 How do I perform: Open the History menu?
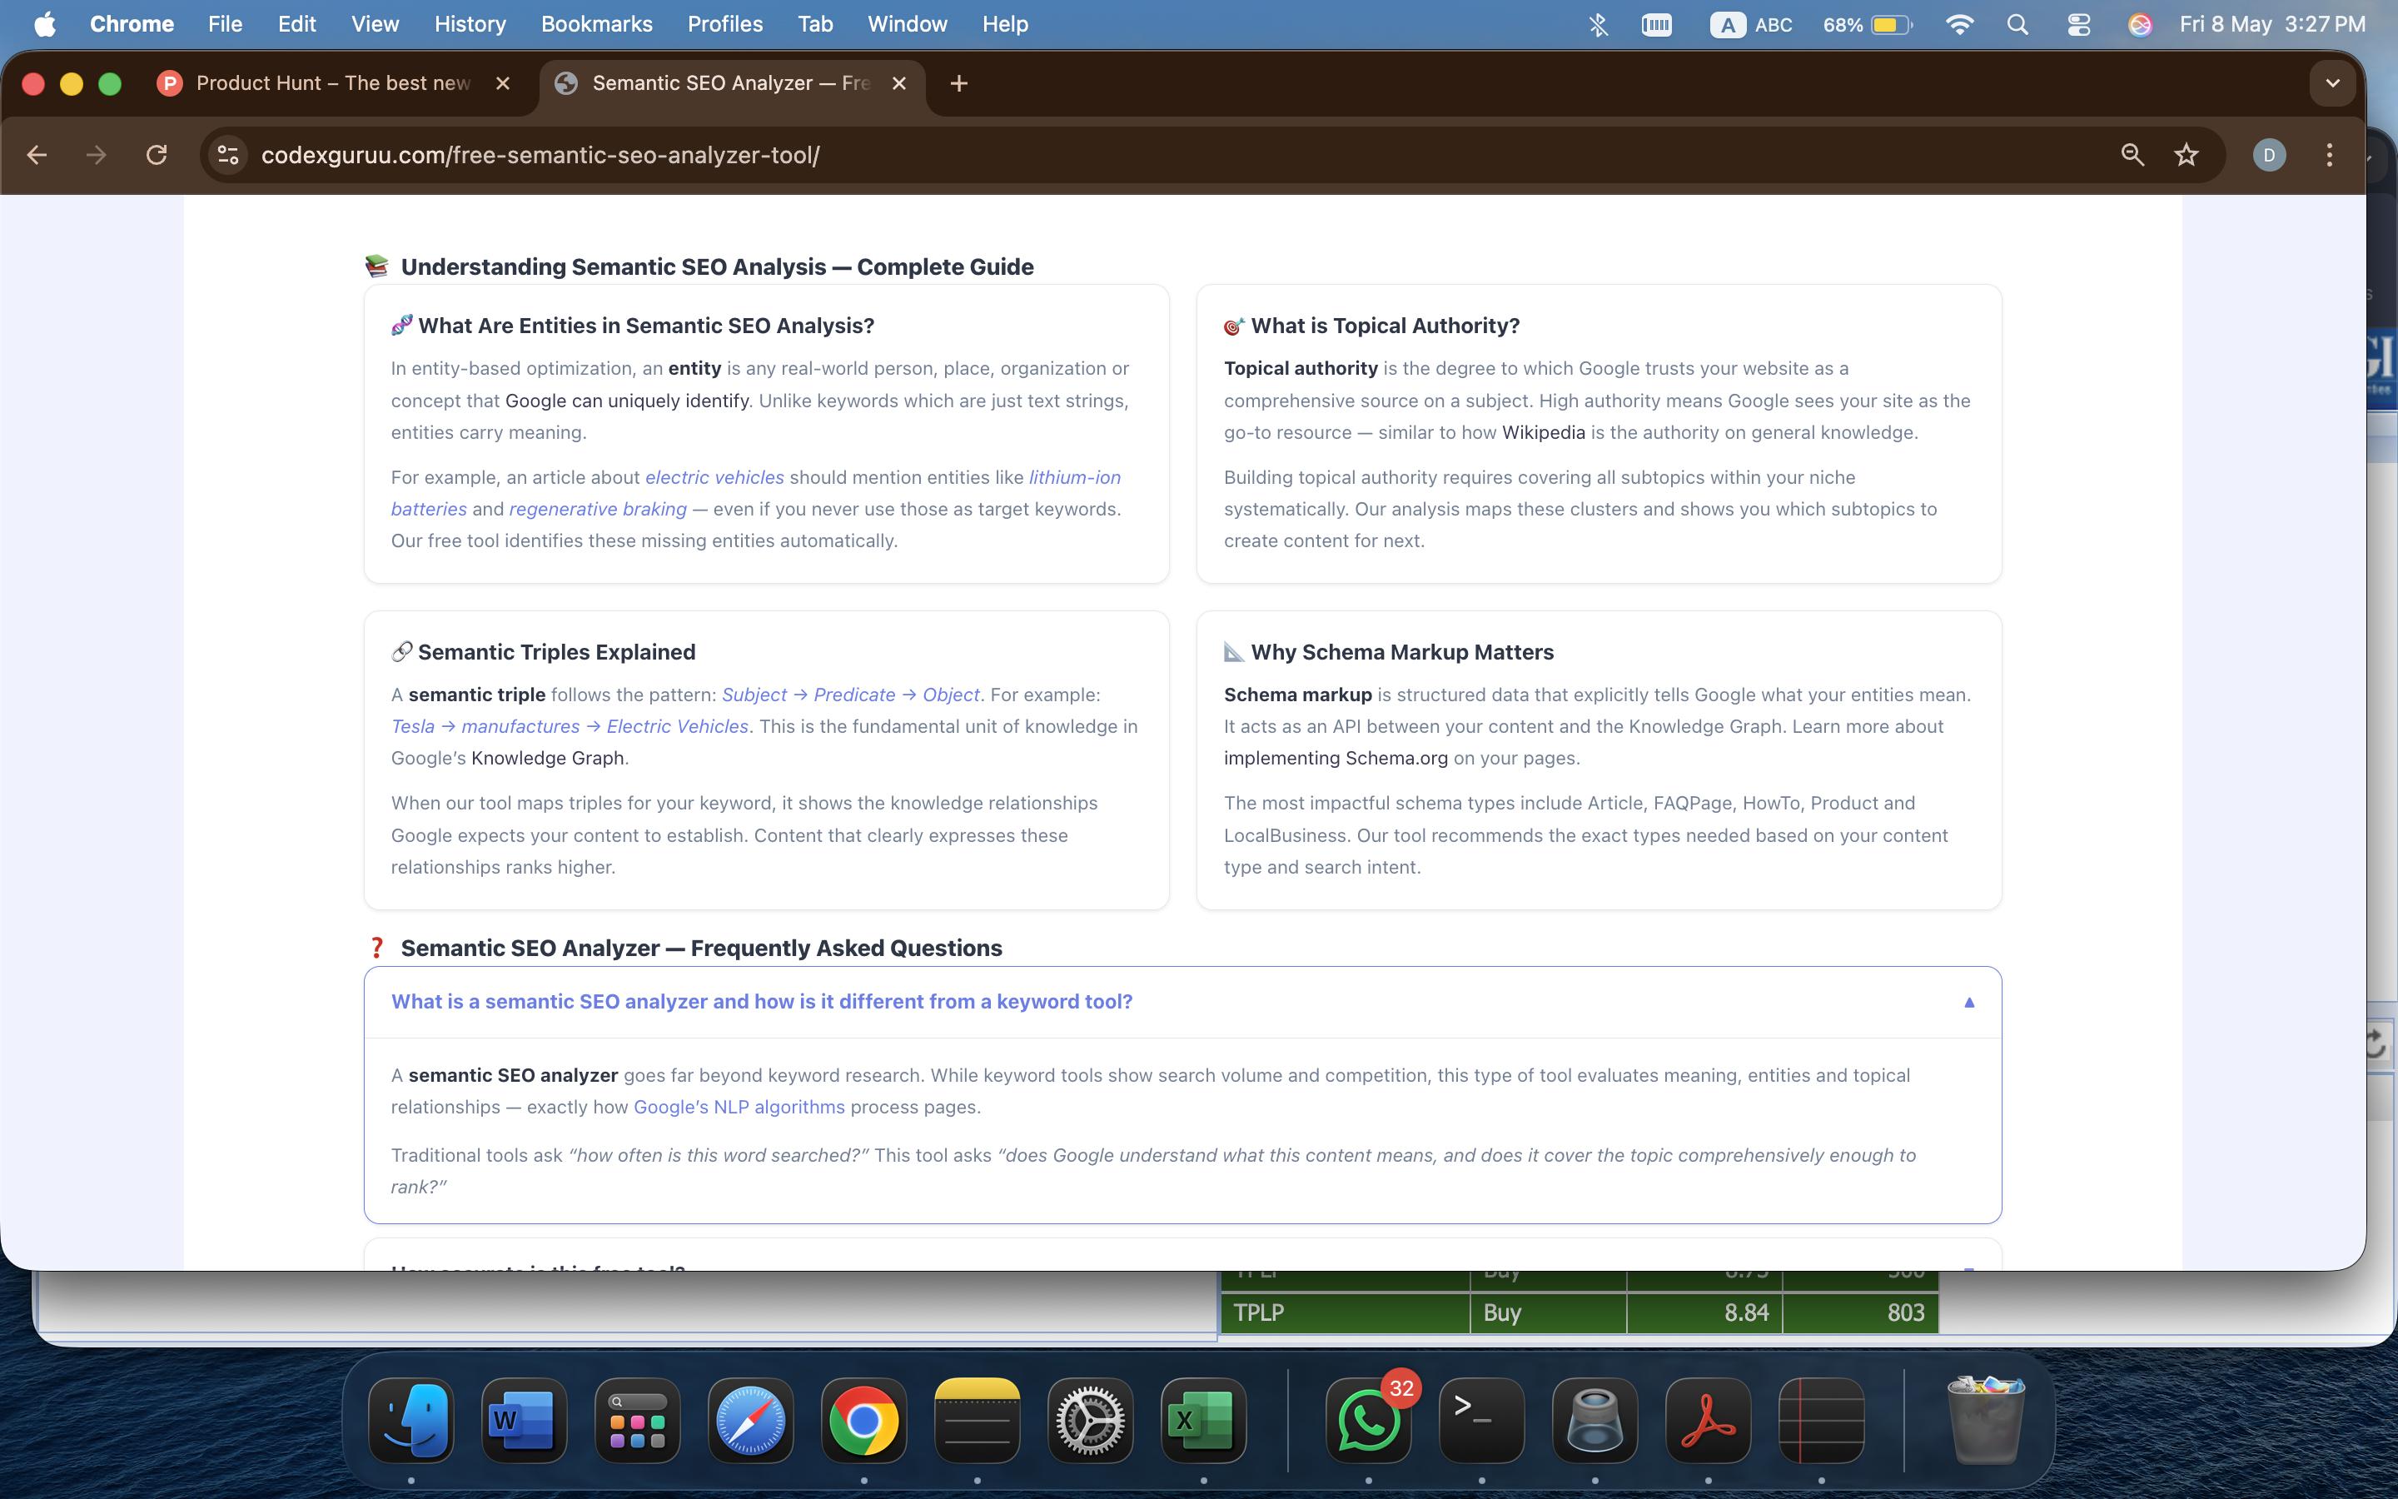point(470,24)
